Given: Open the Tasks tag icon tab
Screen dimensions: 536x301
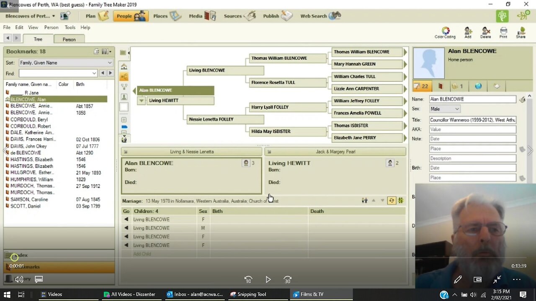Looking at the screenshot, I should pyautogui.click(x=497, y=86).
